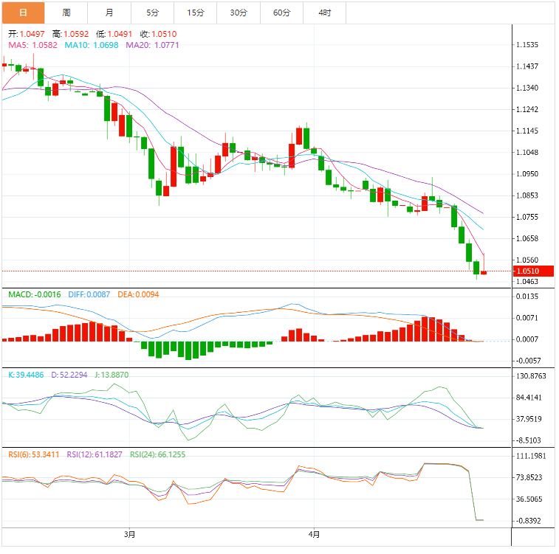This screenshot has height=554, width=559.
Task: Click the 130.8763 KDJ axis label
Action: [531, 376]
